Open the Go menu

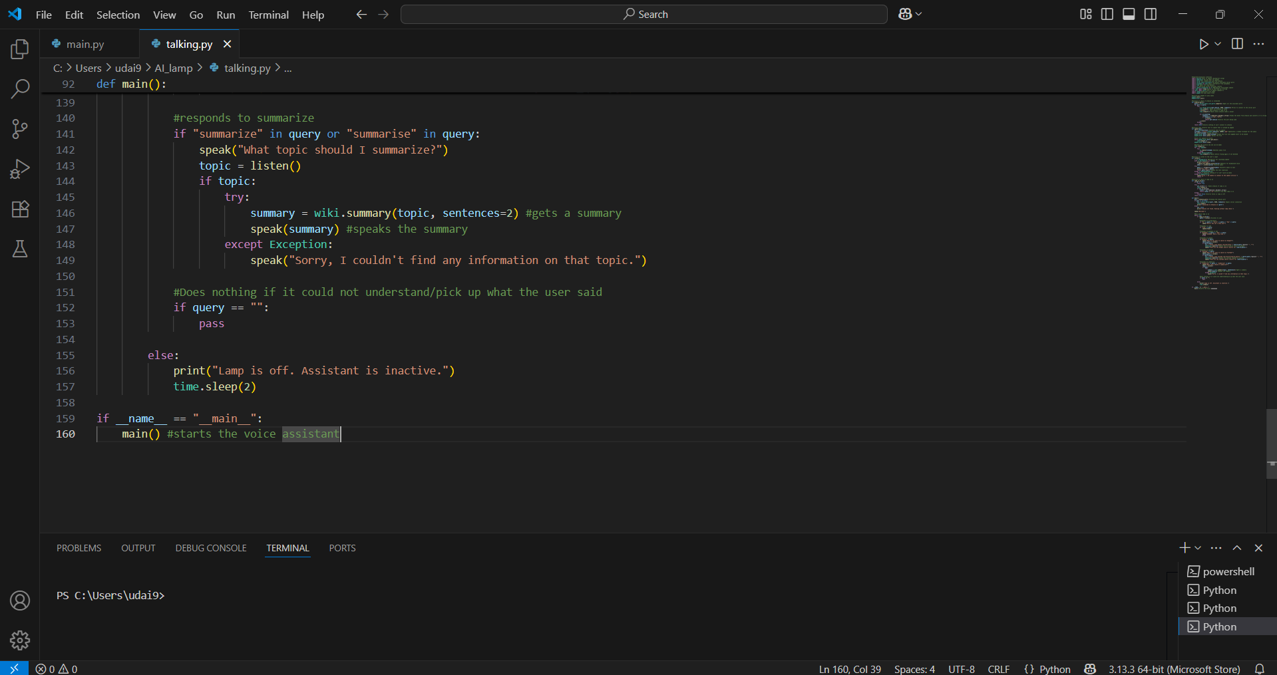(x=196, y=15)
